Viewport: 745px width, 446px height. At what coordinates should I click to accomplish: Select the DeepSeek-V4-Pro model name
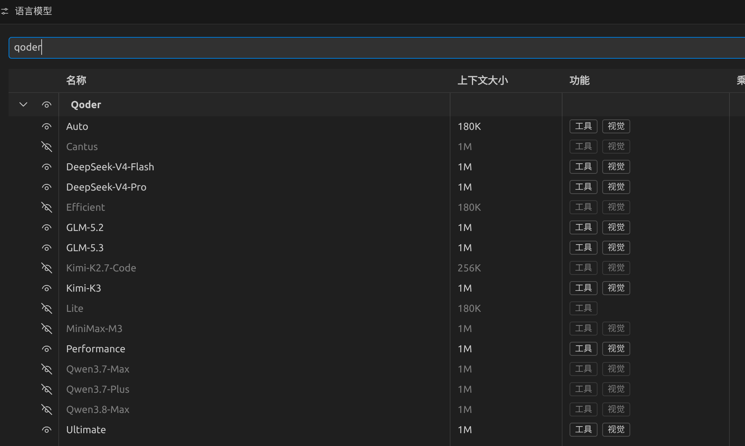(x=106, y=187)
